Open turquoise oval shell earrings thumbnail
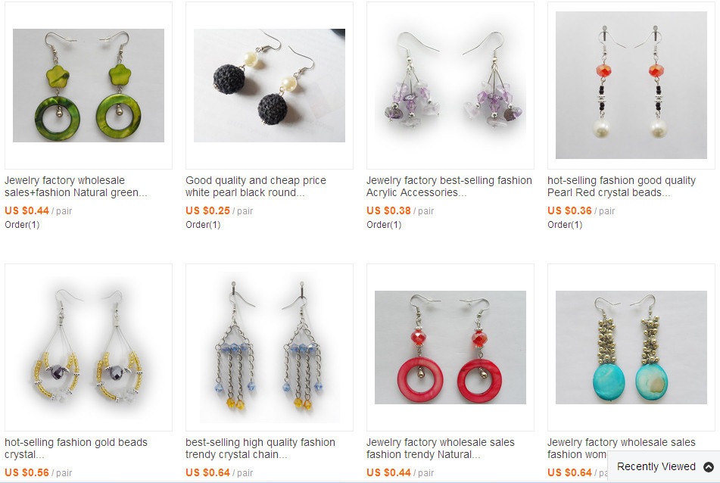The height and width of the screenshot is (483, 720). (631, 347)
